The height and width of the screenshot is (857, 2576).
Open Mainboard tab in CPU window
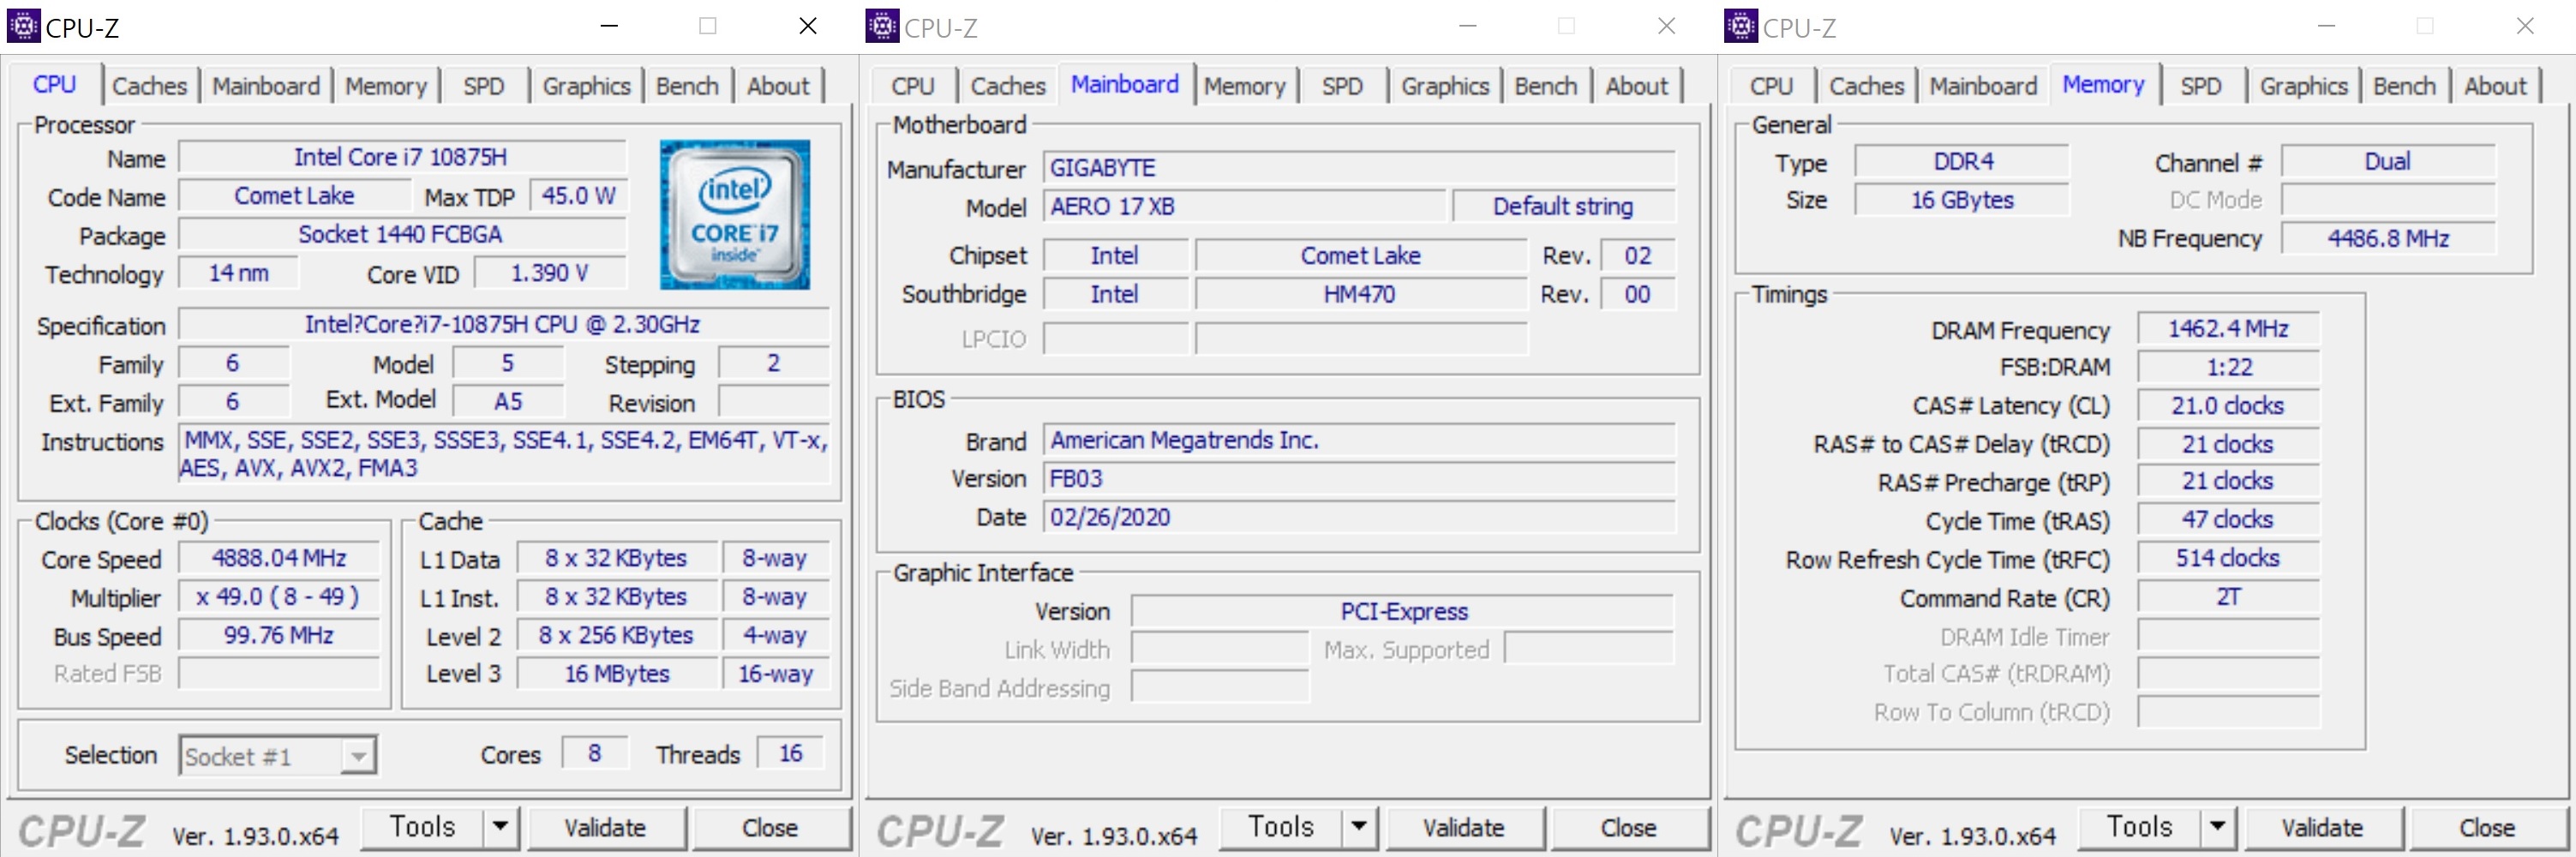(266, 86)
